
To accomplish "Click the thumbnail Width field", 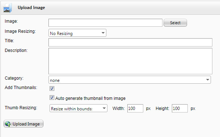I will click(135, 109).
